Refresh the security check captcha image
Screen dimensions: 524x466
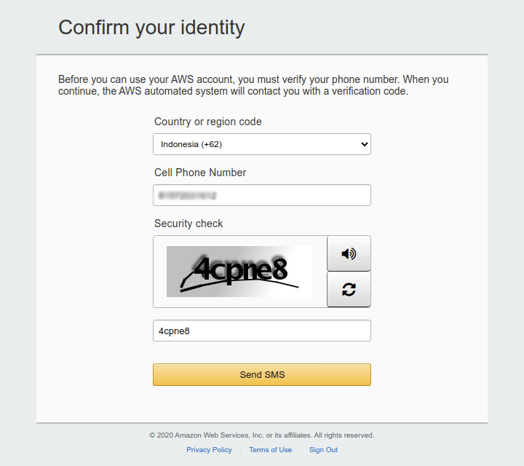tap(349, 290)
